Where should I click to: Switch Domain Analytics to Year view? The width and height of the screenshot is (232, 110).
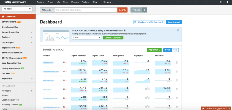point(175,50)
